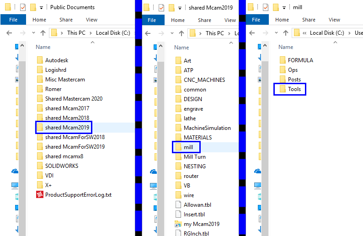Click OneDrive icon in mill navigation pane
This screenshot has width=363, height=236.
pos(257,172)
